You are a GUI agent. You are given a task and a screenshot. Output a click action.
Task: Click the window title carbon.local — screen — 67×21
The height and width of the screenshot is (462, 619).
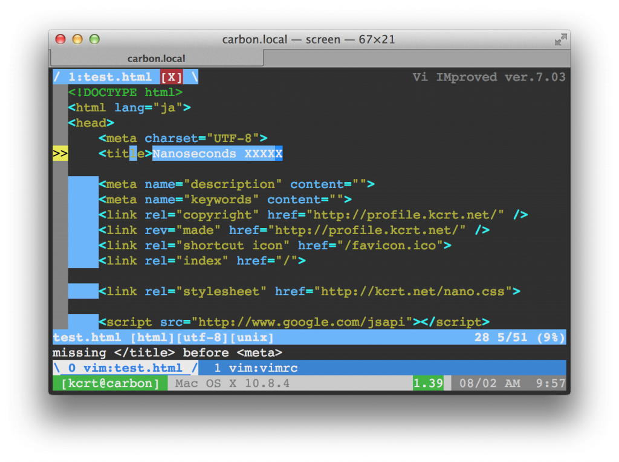(308, 39)
